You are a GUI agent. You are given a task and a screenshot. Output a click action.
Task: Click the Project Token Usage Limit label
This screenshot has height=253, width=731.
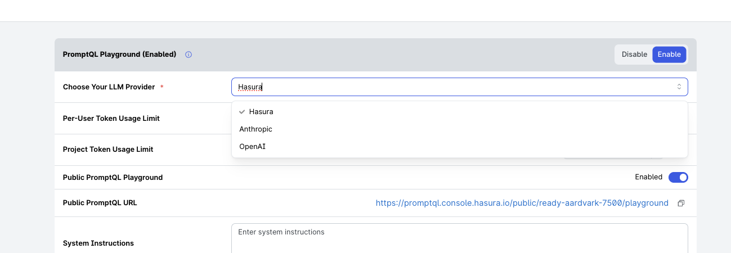(x=108, y=150)
